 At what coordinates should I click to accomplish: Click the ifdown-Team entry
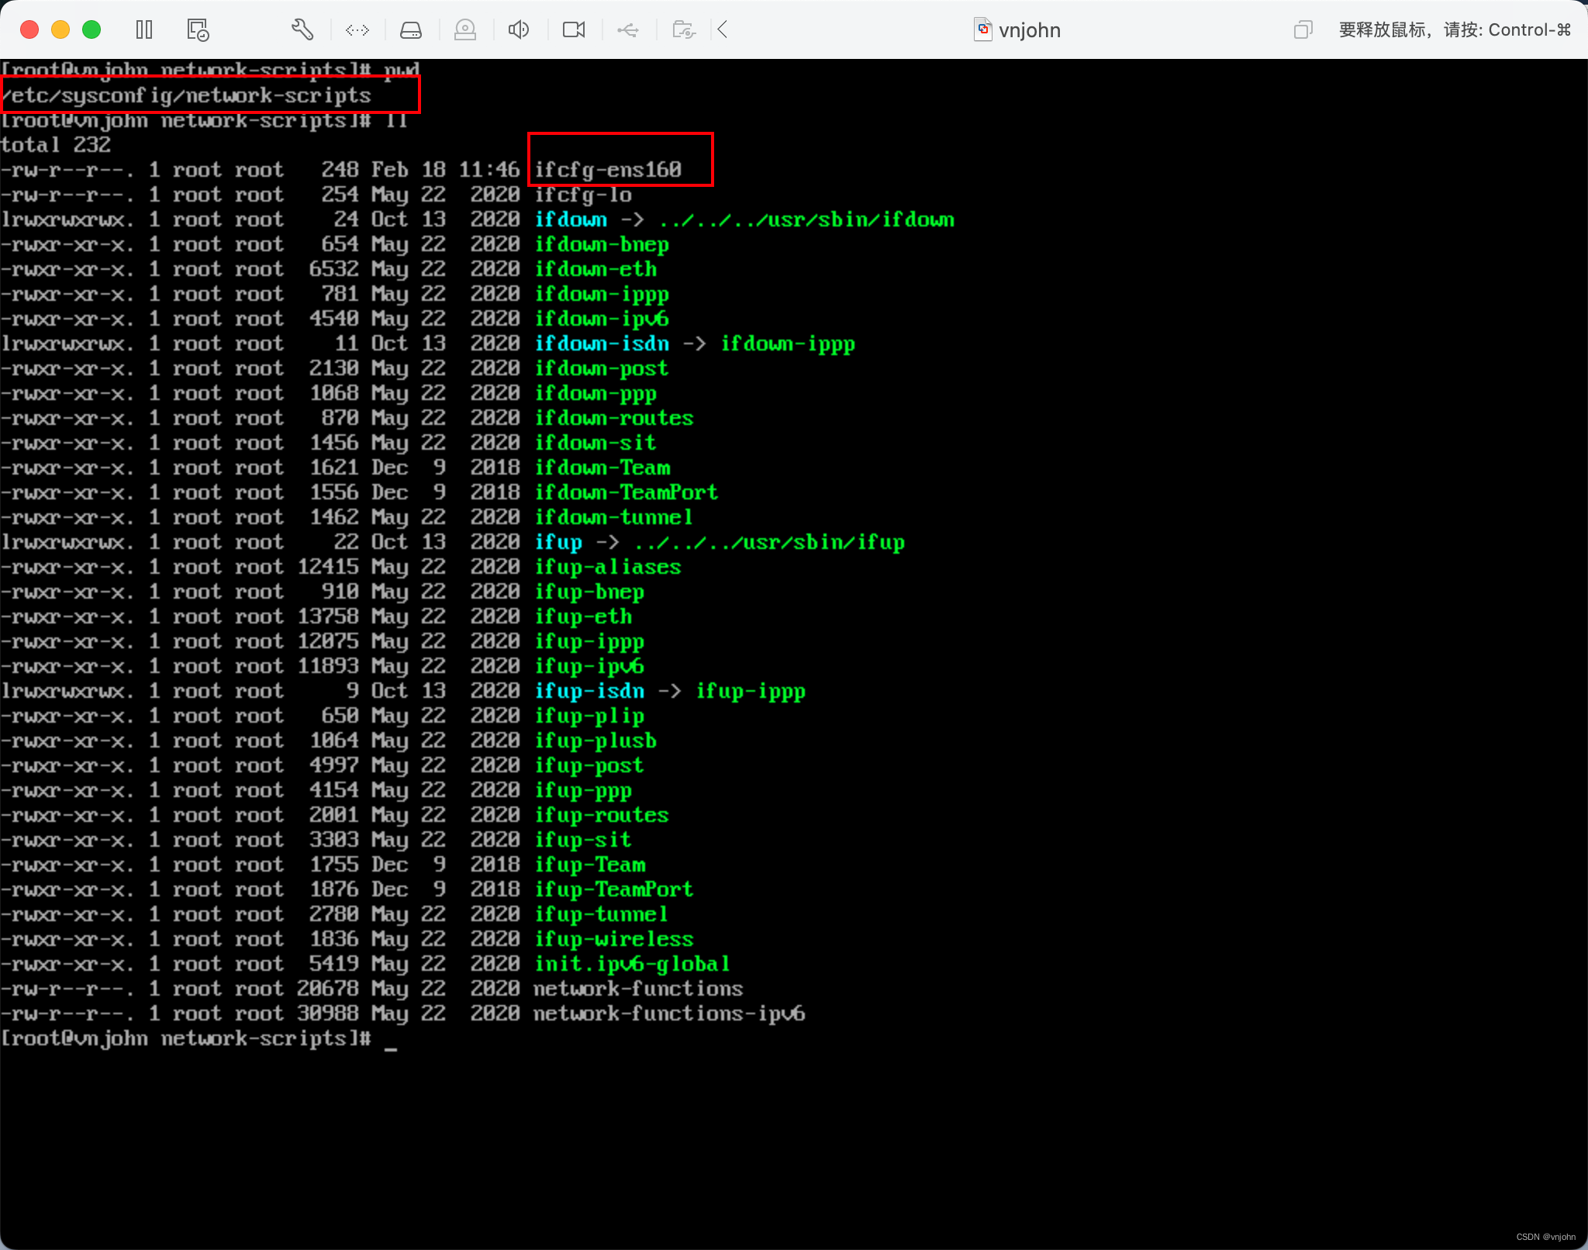point(602,468)
